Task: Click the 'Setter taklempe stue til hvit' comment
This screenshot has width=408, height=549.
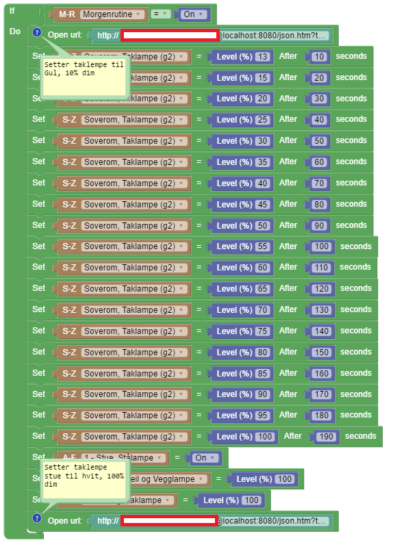Action: 84,479
